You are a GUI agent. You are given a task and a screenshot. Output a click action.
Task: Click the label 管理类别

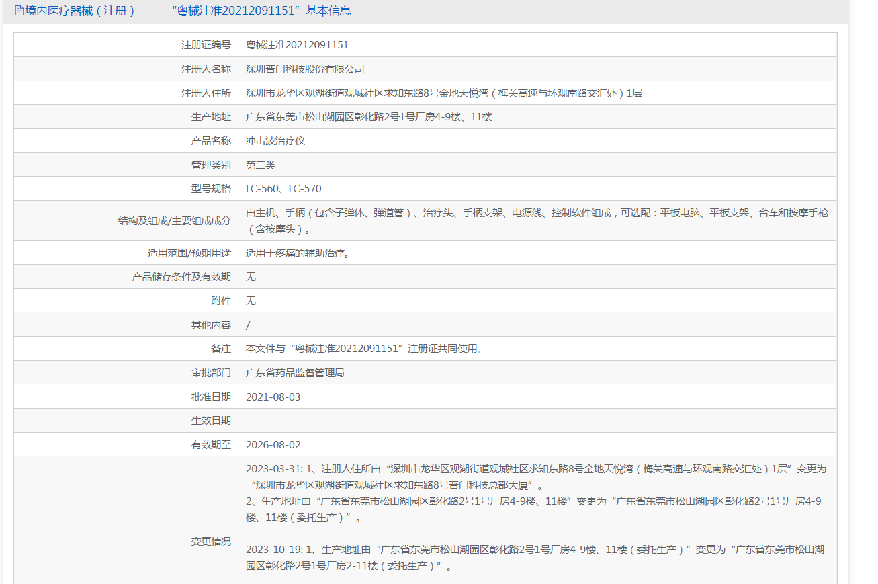211,165
